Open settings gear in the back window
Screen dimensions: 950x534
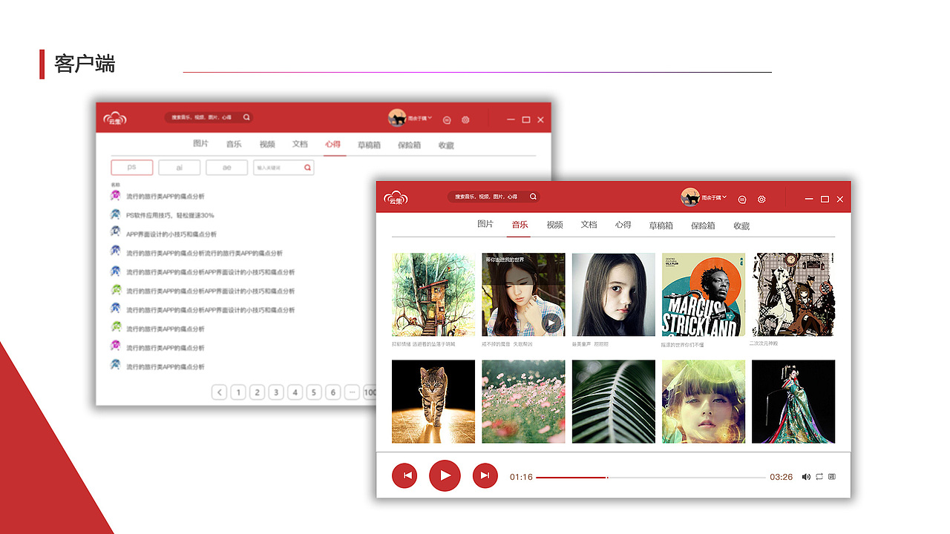click(x=465, y=119)
